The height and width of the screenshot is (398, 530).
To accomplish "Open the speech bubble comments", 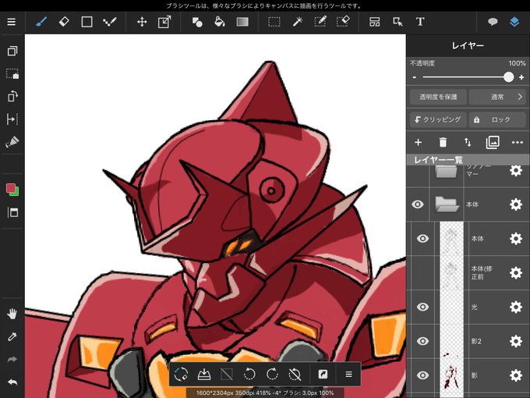I will pyautogui.click(x=493, y=22).
